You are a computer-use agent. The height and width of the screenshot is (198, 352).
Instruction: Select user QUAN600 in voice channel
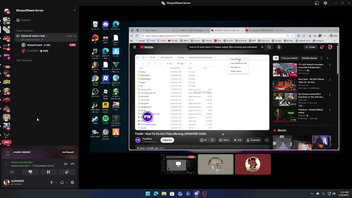pyautogui.click(x=46, y=51)
